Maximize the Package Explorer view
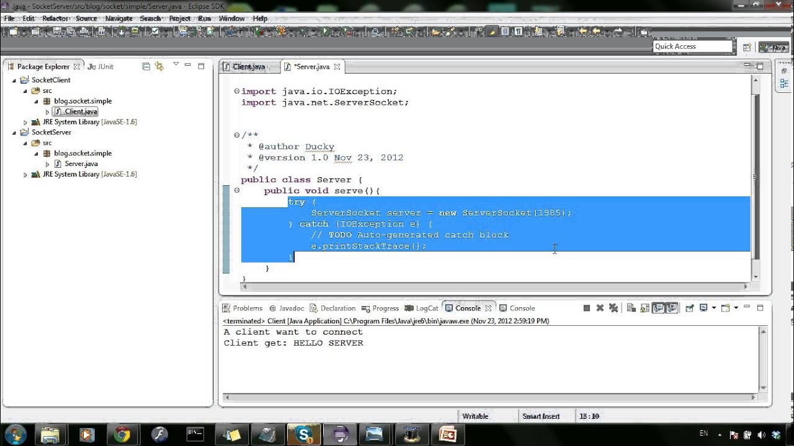Image resolution: width=794 pixels, height=446 pixels. pyautogui.click(x=201, y=66)
